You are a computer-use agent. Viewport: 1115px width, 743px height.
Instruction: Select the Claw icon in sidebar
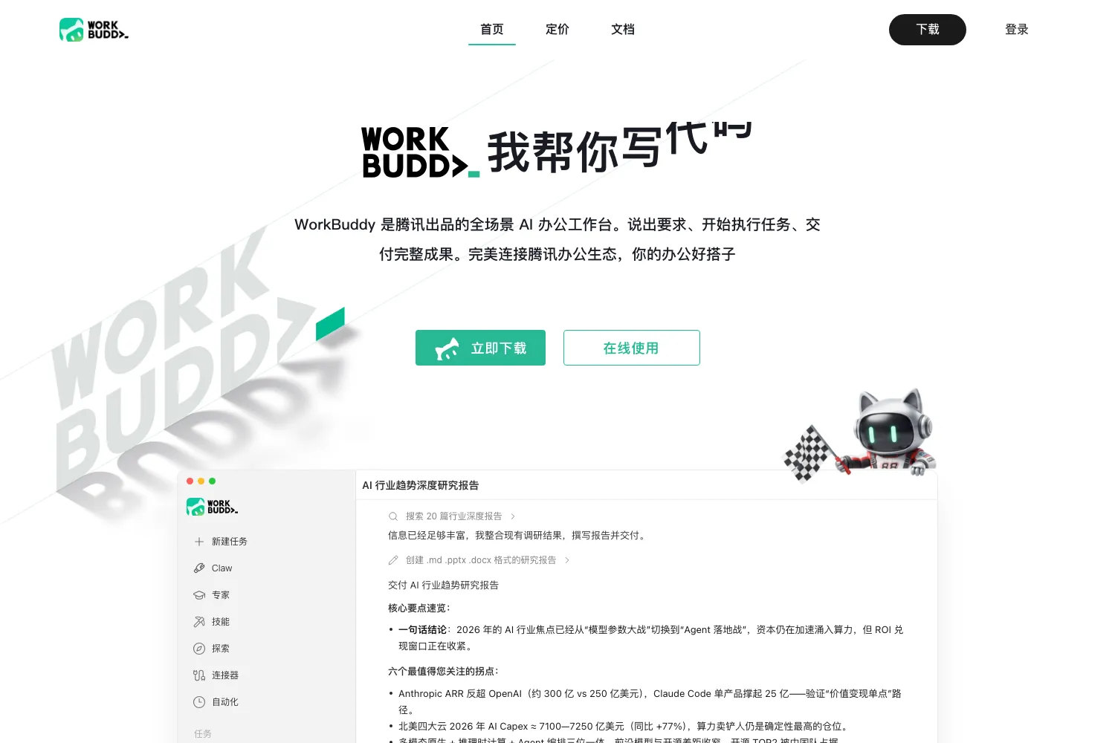pyautogui.click(x=199, y=568)
